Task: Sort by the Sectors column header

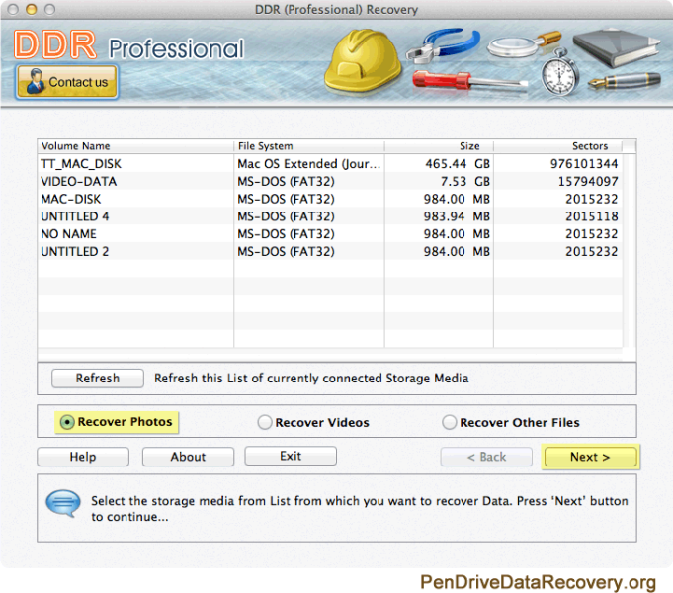Action: 557,146
